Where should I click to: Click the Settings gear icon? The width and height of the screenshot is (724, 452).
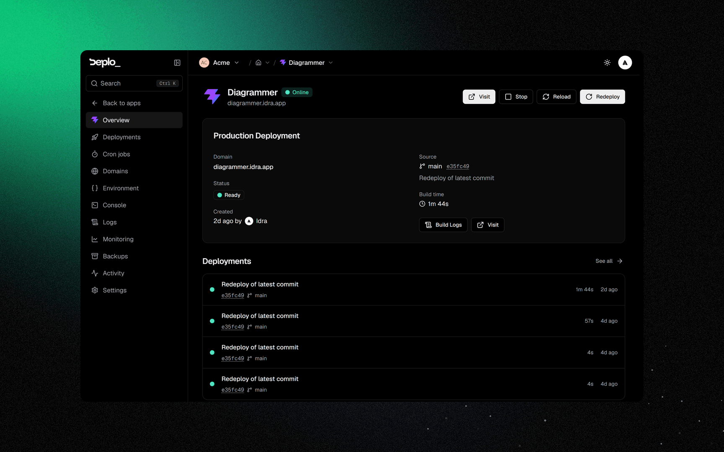point(95,290)
